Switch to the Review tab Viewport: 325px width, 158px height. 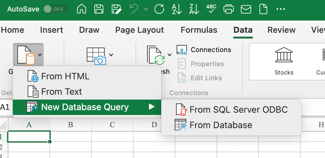click(x=281, y=30)
